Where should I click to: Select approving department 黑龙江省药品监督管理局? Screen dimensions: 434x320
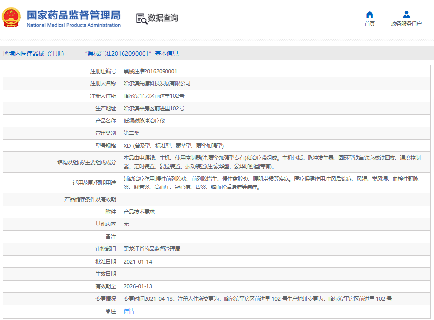click(x=152, y=249)
